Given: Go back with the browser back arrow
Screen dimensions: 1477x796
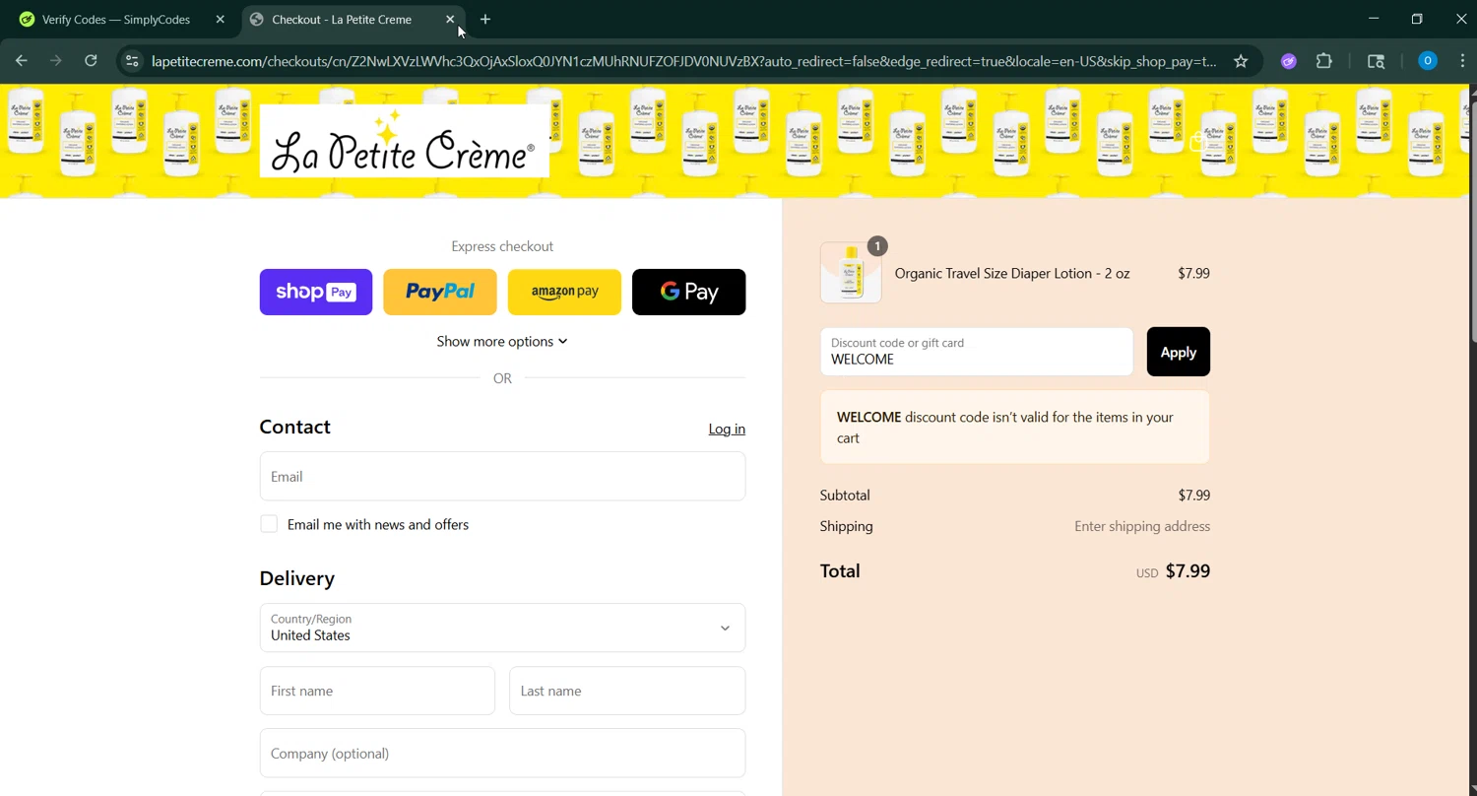Looking at the screenshot, I should (22, 61).
